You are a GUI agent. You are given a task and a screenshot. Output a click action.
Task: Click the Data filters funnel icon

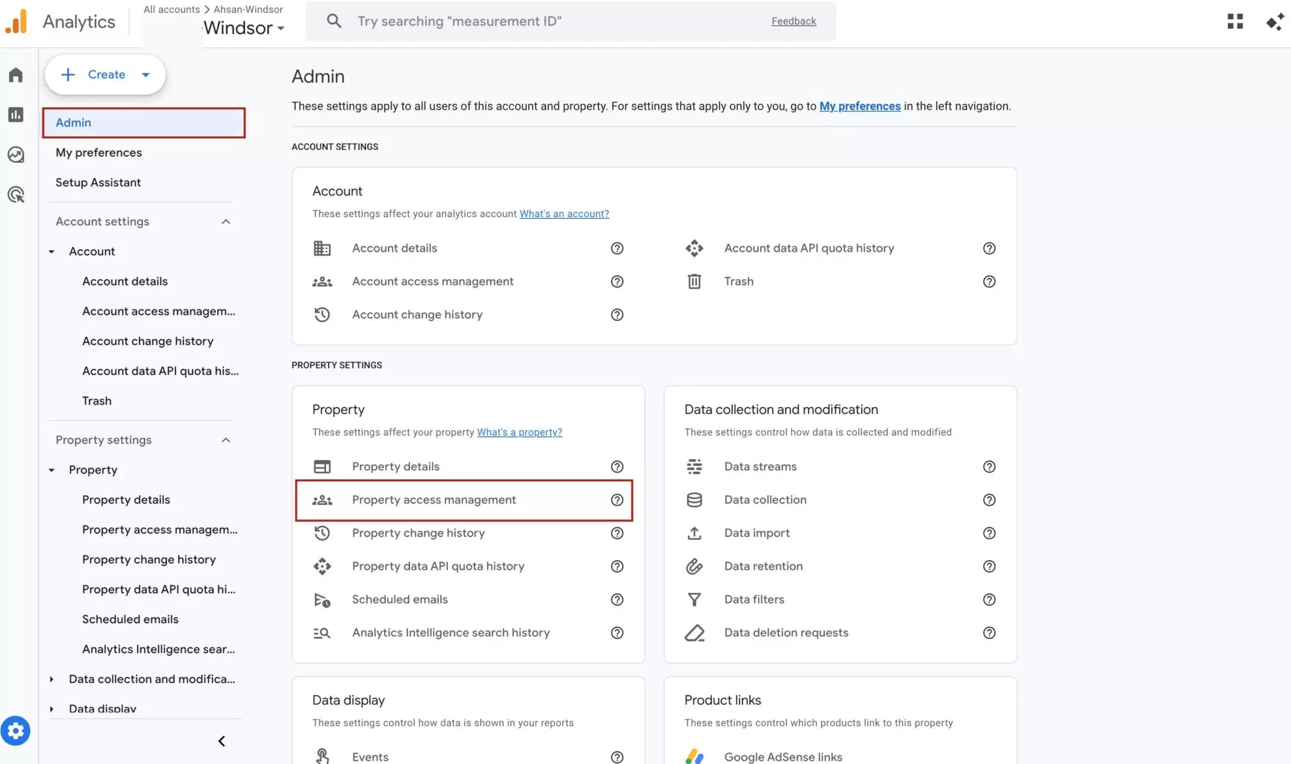[694, 599]
